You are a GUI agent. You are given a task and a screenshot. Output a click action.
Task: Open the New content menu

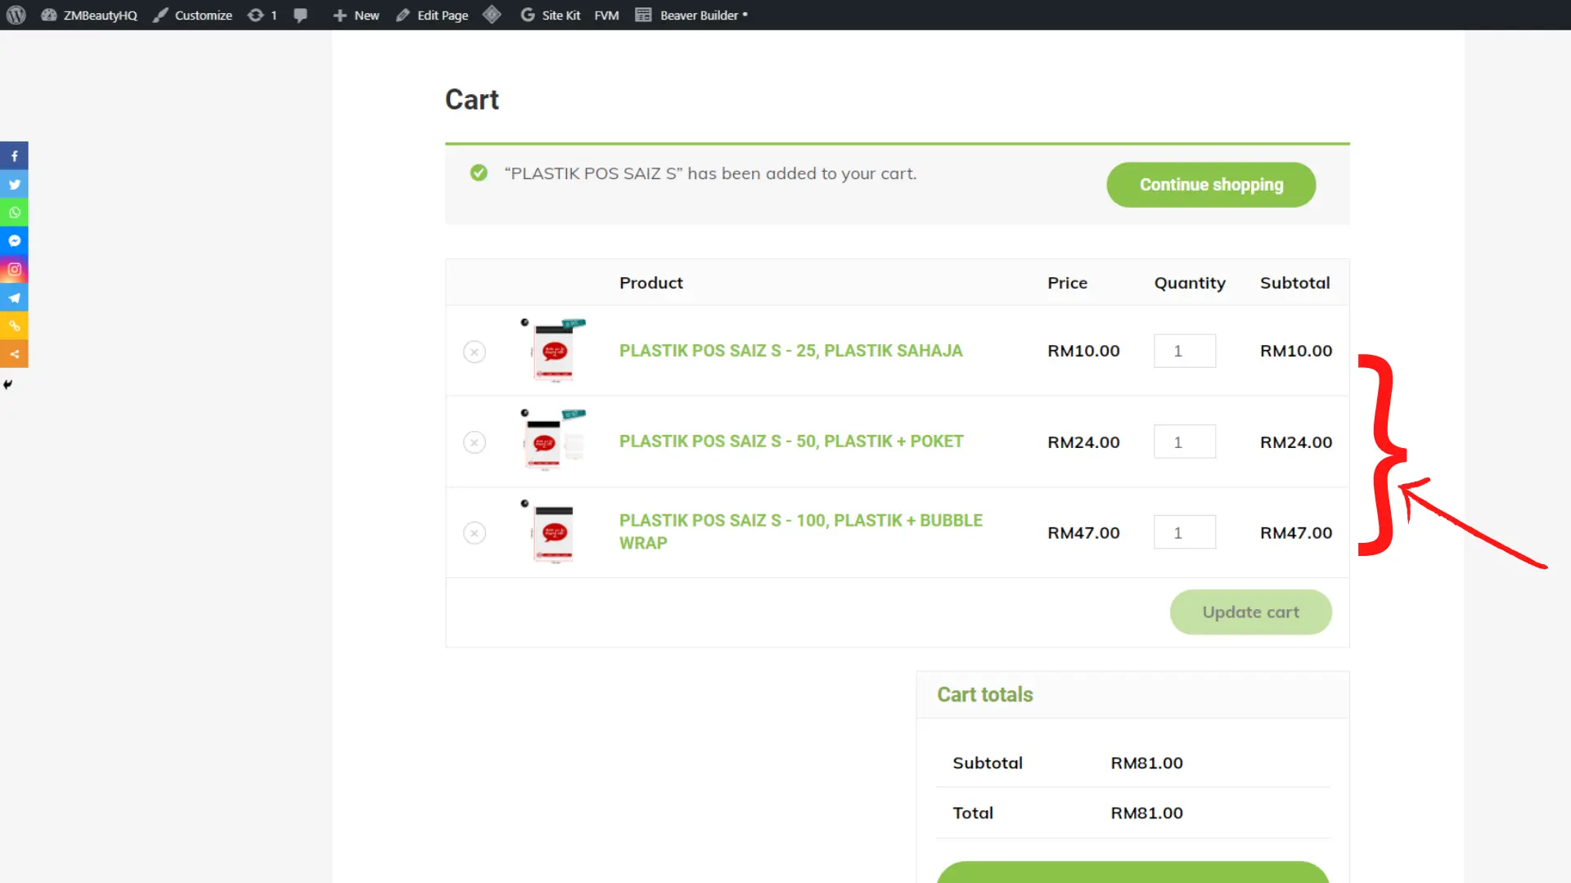point(356,15)
